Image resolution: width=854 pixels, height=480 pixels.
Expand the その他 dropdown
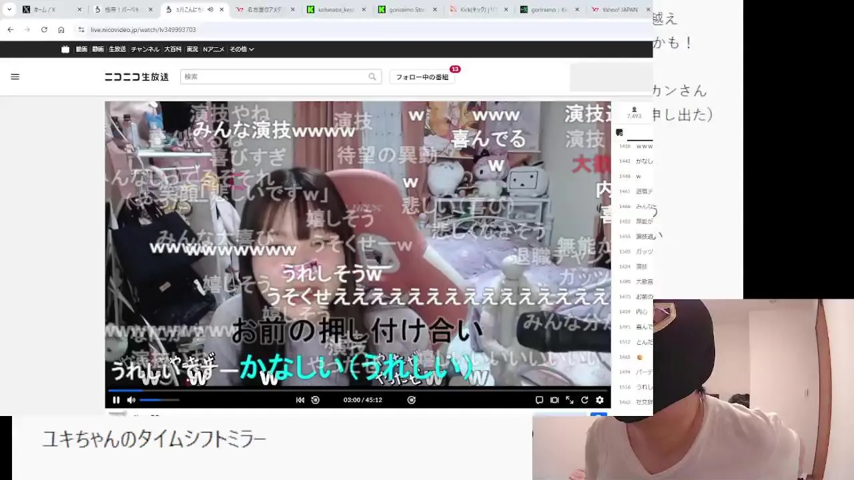pyautogui.click(x=242, y=49)
